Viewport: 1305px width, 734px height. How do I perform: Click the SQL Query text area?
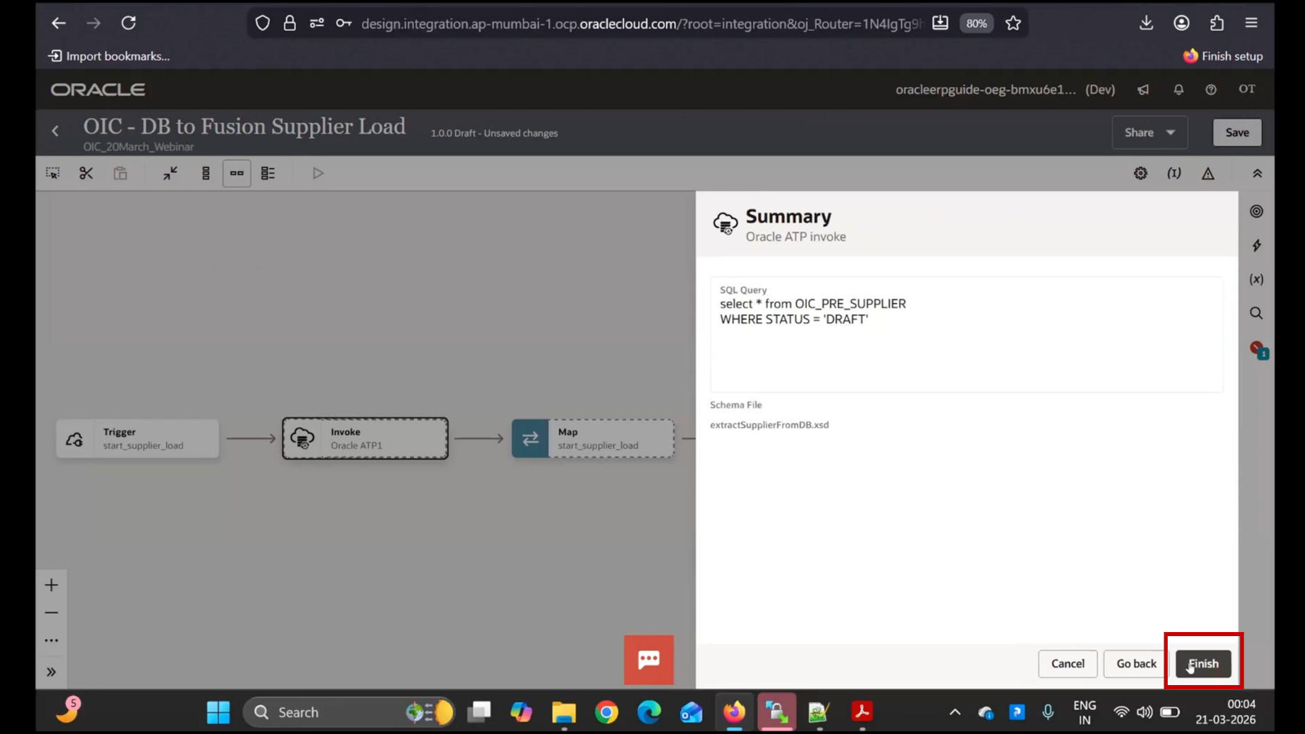[x=967, y=334]
